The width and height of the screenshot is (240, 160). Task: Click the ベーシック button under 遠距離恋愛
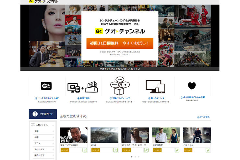(157, 150)
